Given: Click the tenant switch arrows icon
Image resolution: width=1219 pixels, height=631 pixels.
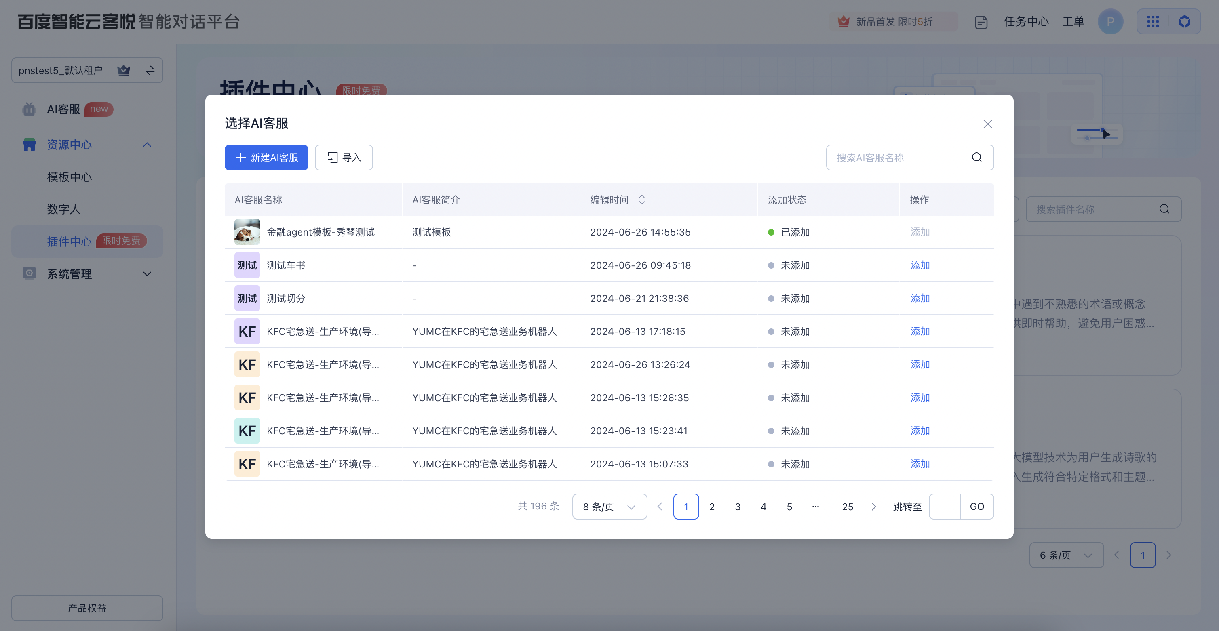Looking at the screenshot, I should (150, 70).
